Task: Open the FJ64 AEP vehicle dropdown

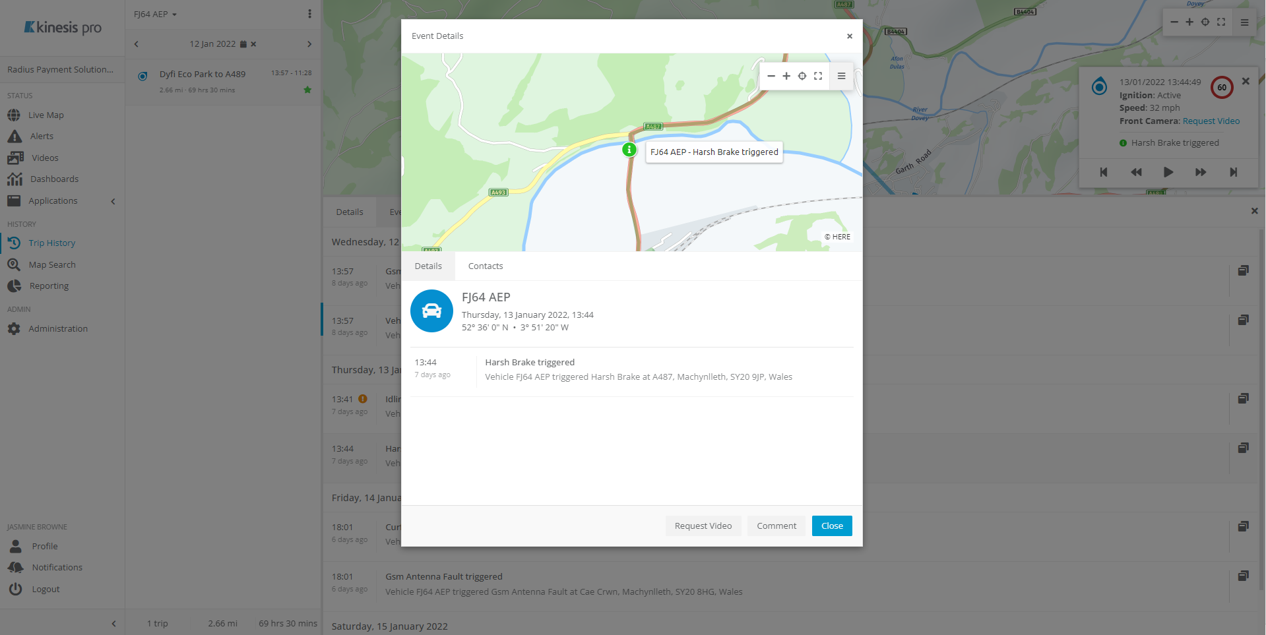Action: click(x=156, y=14)
